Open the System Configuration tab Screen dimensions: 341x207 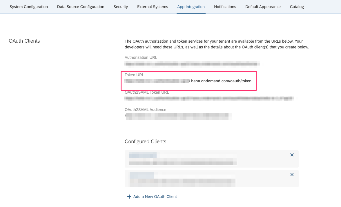click(29, 7)
